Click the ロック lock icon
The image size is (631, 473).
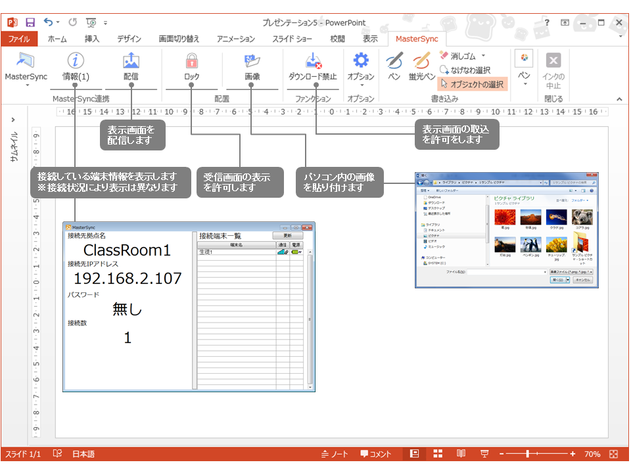191,61
